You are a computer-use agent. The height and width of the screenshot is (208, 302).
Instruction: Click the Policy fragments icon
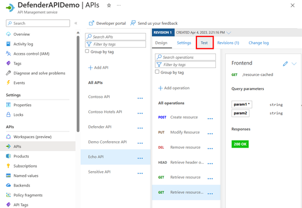[8, 195]
